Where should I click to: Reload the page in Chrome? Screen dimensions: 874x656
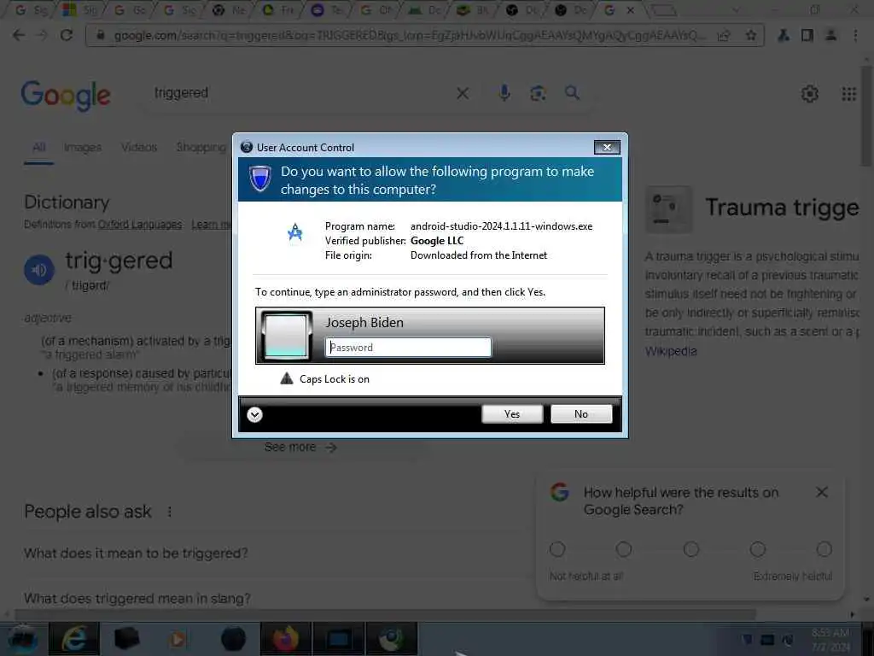(67, 35)
